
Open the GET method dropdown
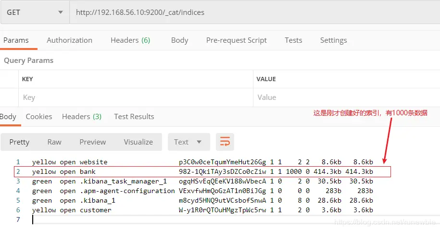(35, 12)
